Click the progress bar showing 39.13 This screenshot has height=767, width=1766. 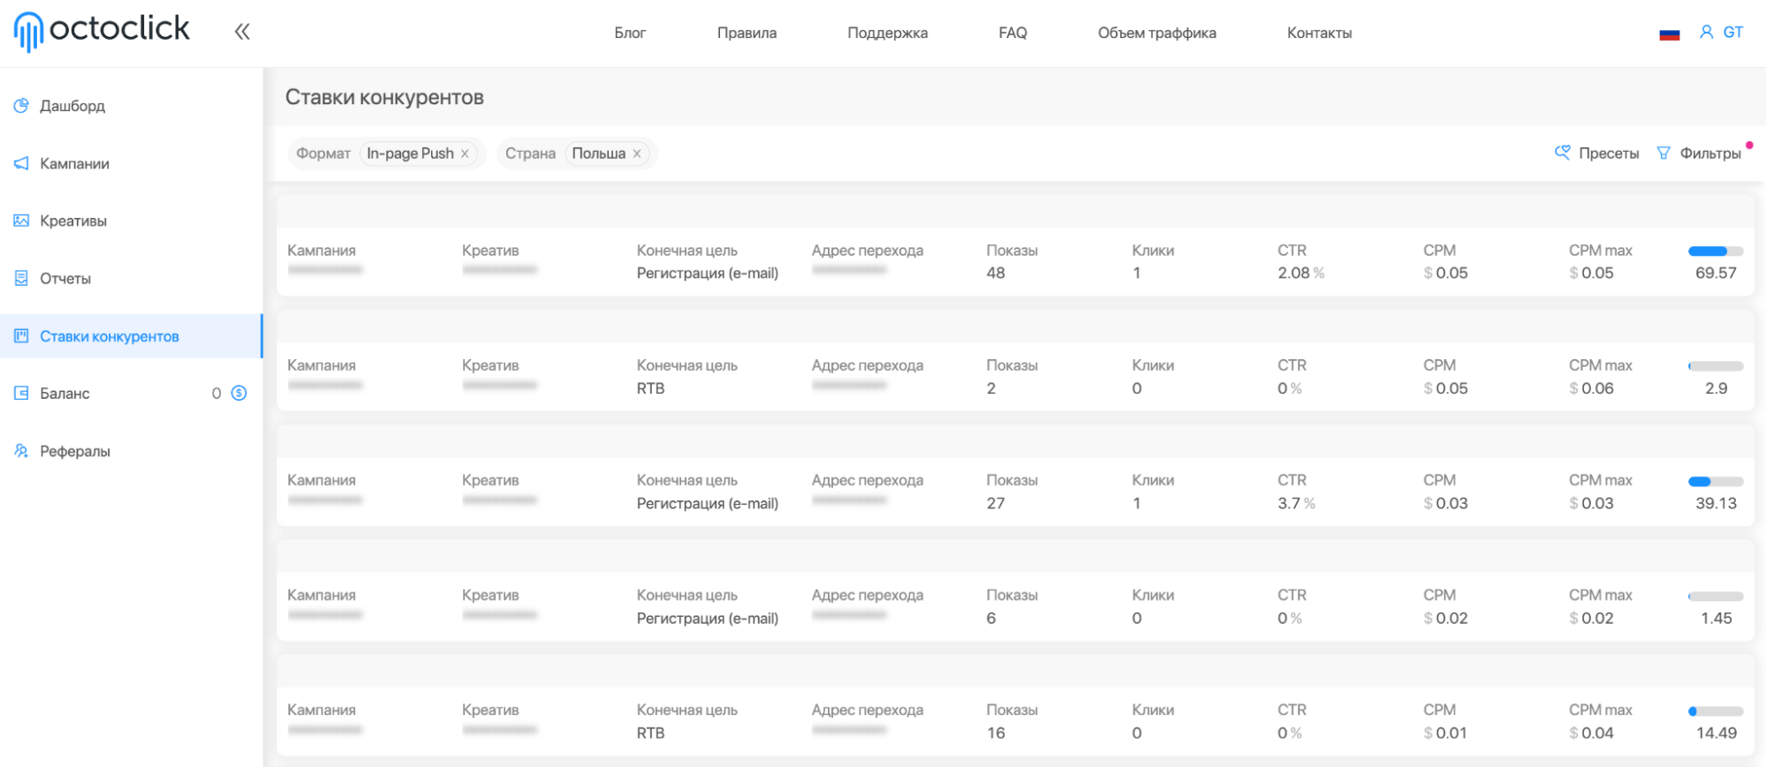(1716, 482)
